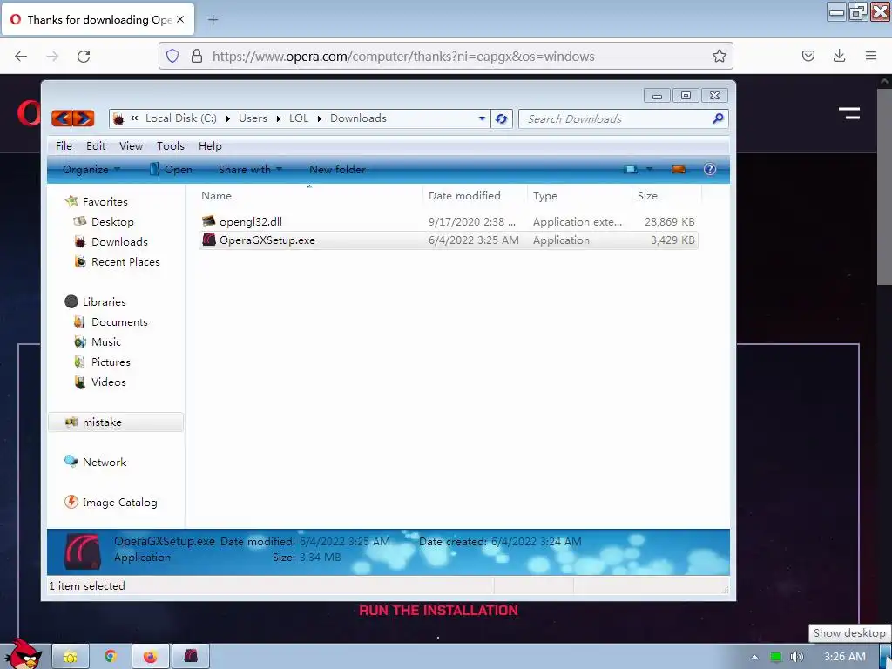Open the Pictures library
The height and width of the screenshot is (669, 892).
pyautogui.click(x=111, y=362)
